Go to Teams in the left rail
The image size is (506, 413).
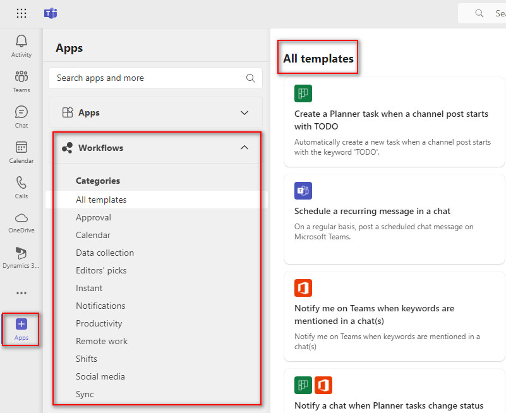(x=21, y=81)
